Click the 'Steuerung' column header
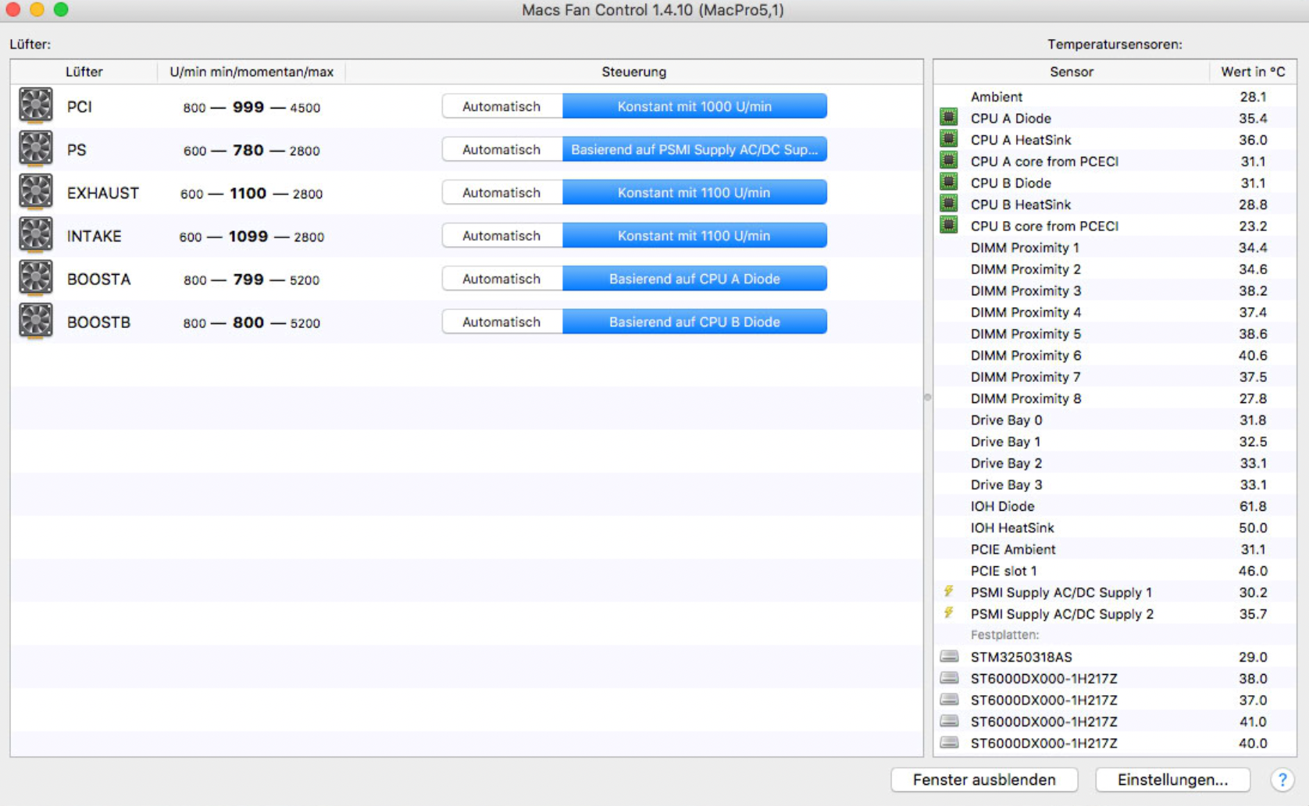This screenshot has height=806, width=1309. (634, 72)
